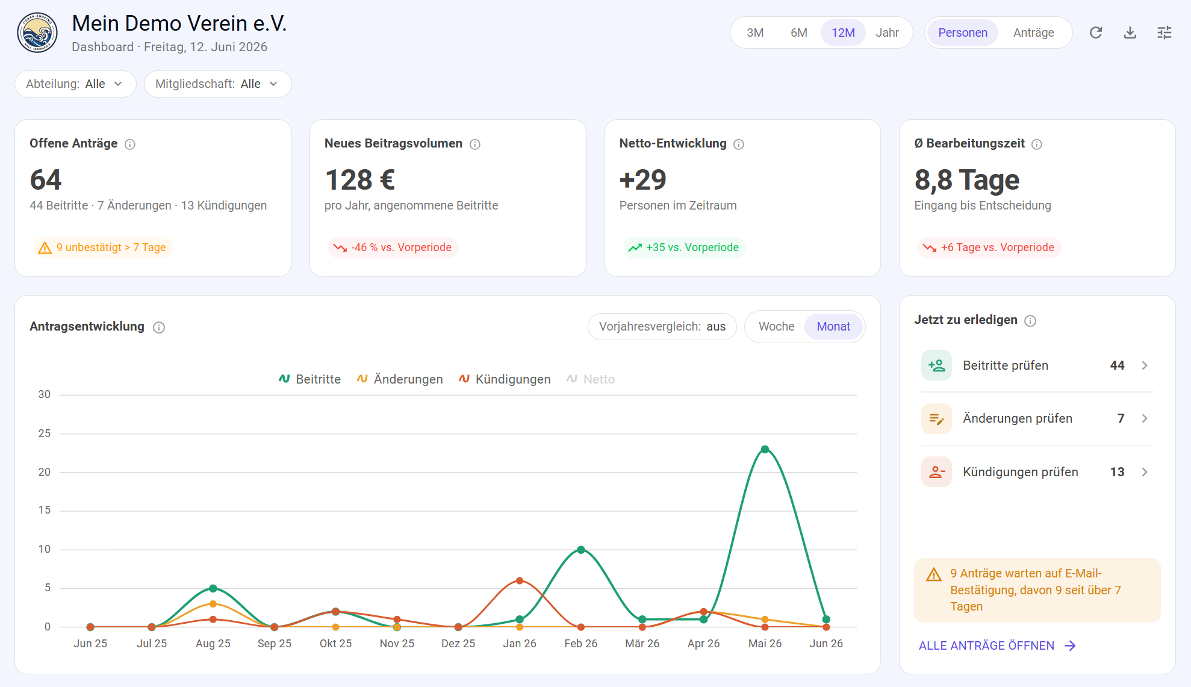
Task: Click the count 44 in Beitritte prüfen row
Action: (1118, 365)
